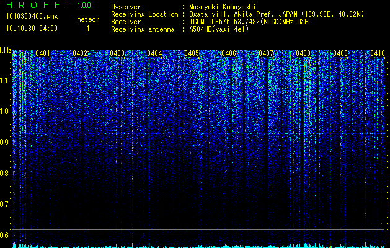The height and width of the screenshot is (248, 390).
Task: Click the 0406 time marker
Action: click(229, 53)
